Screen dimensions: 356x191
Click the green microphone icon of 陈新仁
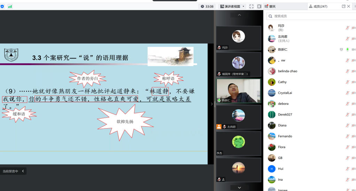(x=347, y=50)
